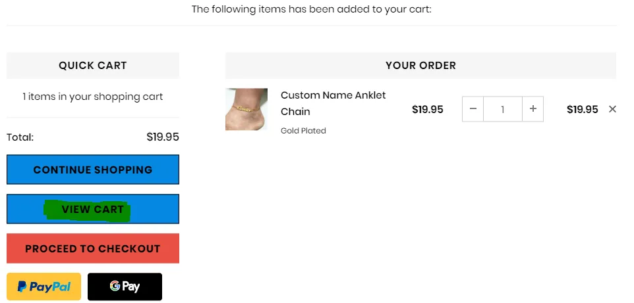Viewport: 634px width, 303px height.
Task: Increase quantity with the plus icon
Action: (x=533, y=109)
